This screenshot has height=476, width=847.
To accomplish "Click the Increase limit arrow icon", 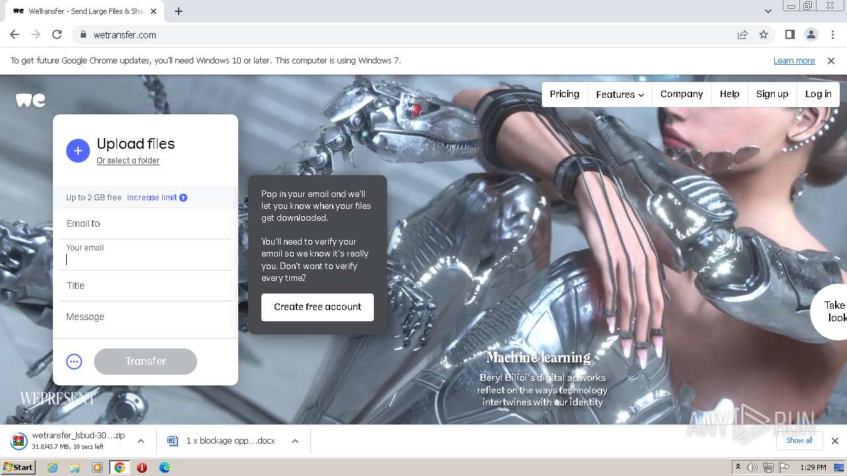I will click(183, 198).
